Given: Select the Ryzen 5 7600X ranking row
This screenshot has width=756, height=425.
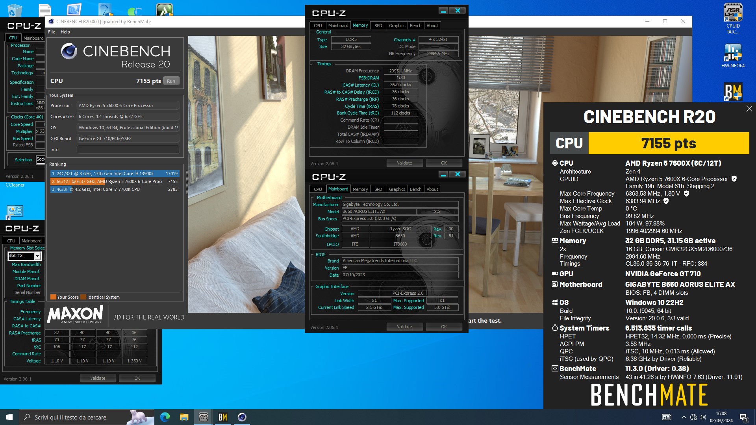Looking at the screenshot, I should 115,181.
